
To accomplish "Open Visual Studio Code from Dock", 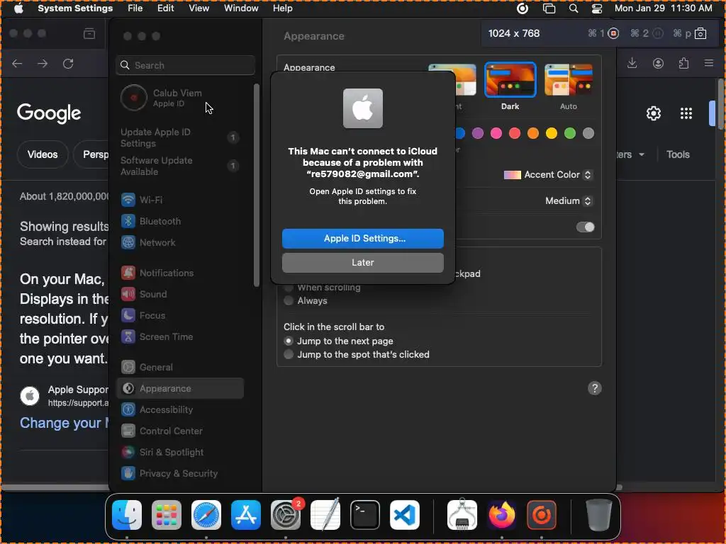I will click(405, 515).
